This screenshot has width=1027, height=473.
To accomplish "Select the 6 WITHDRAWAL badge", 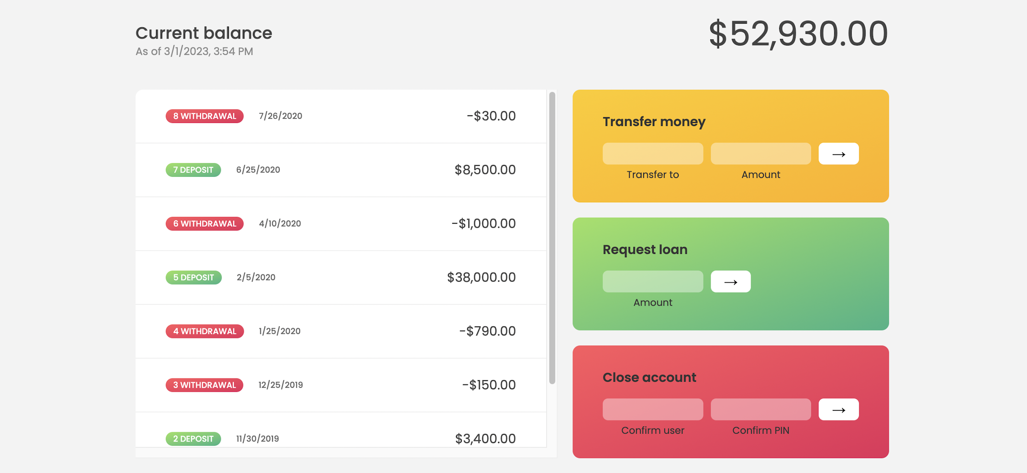I will pyautogui.click(x=204, y=223).
